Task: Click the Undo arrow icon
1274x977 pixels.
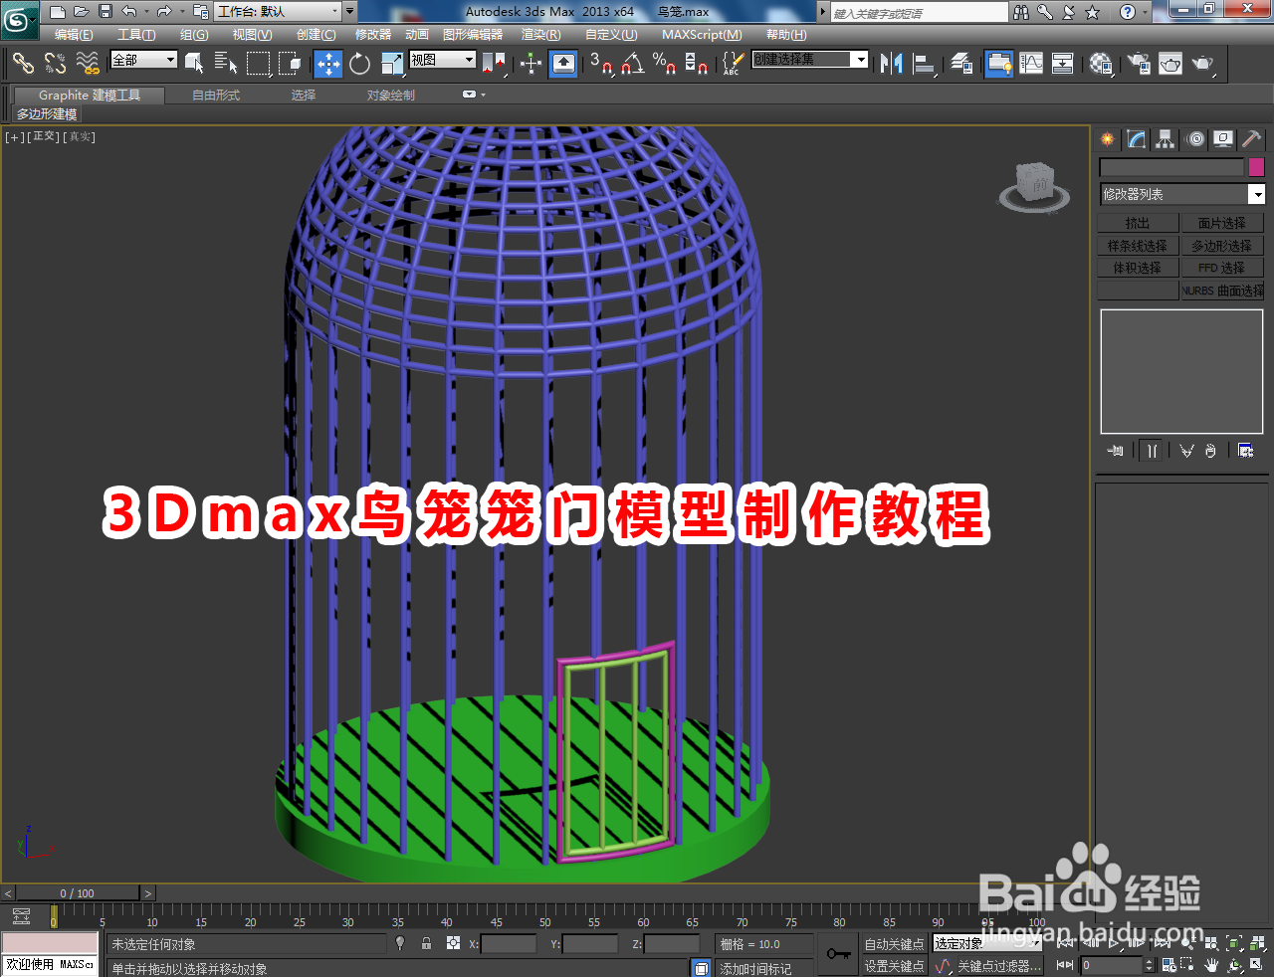Action: 129,12
